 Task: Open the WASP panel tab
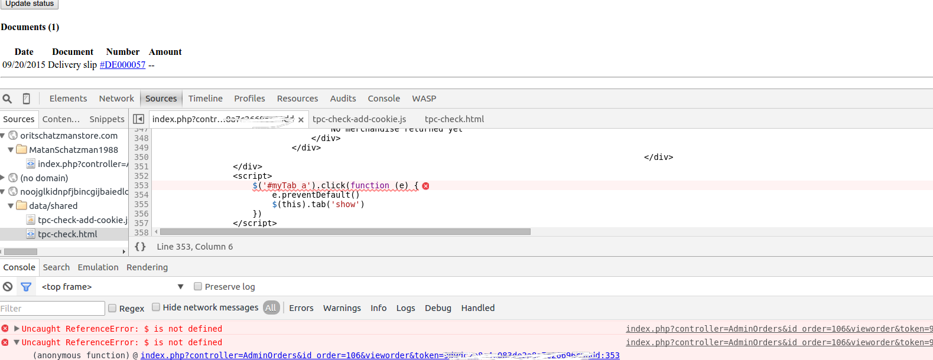[x=424, y=99]
